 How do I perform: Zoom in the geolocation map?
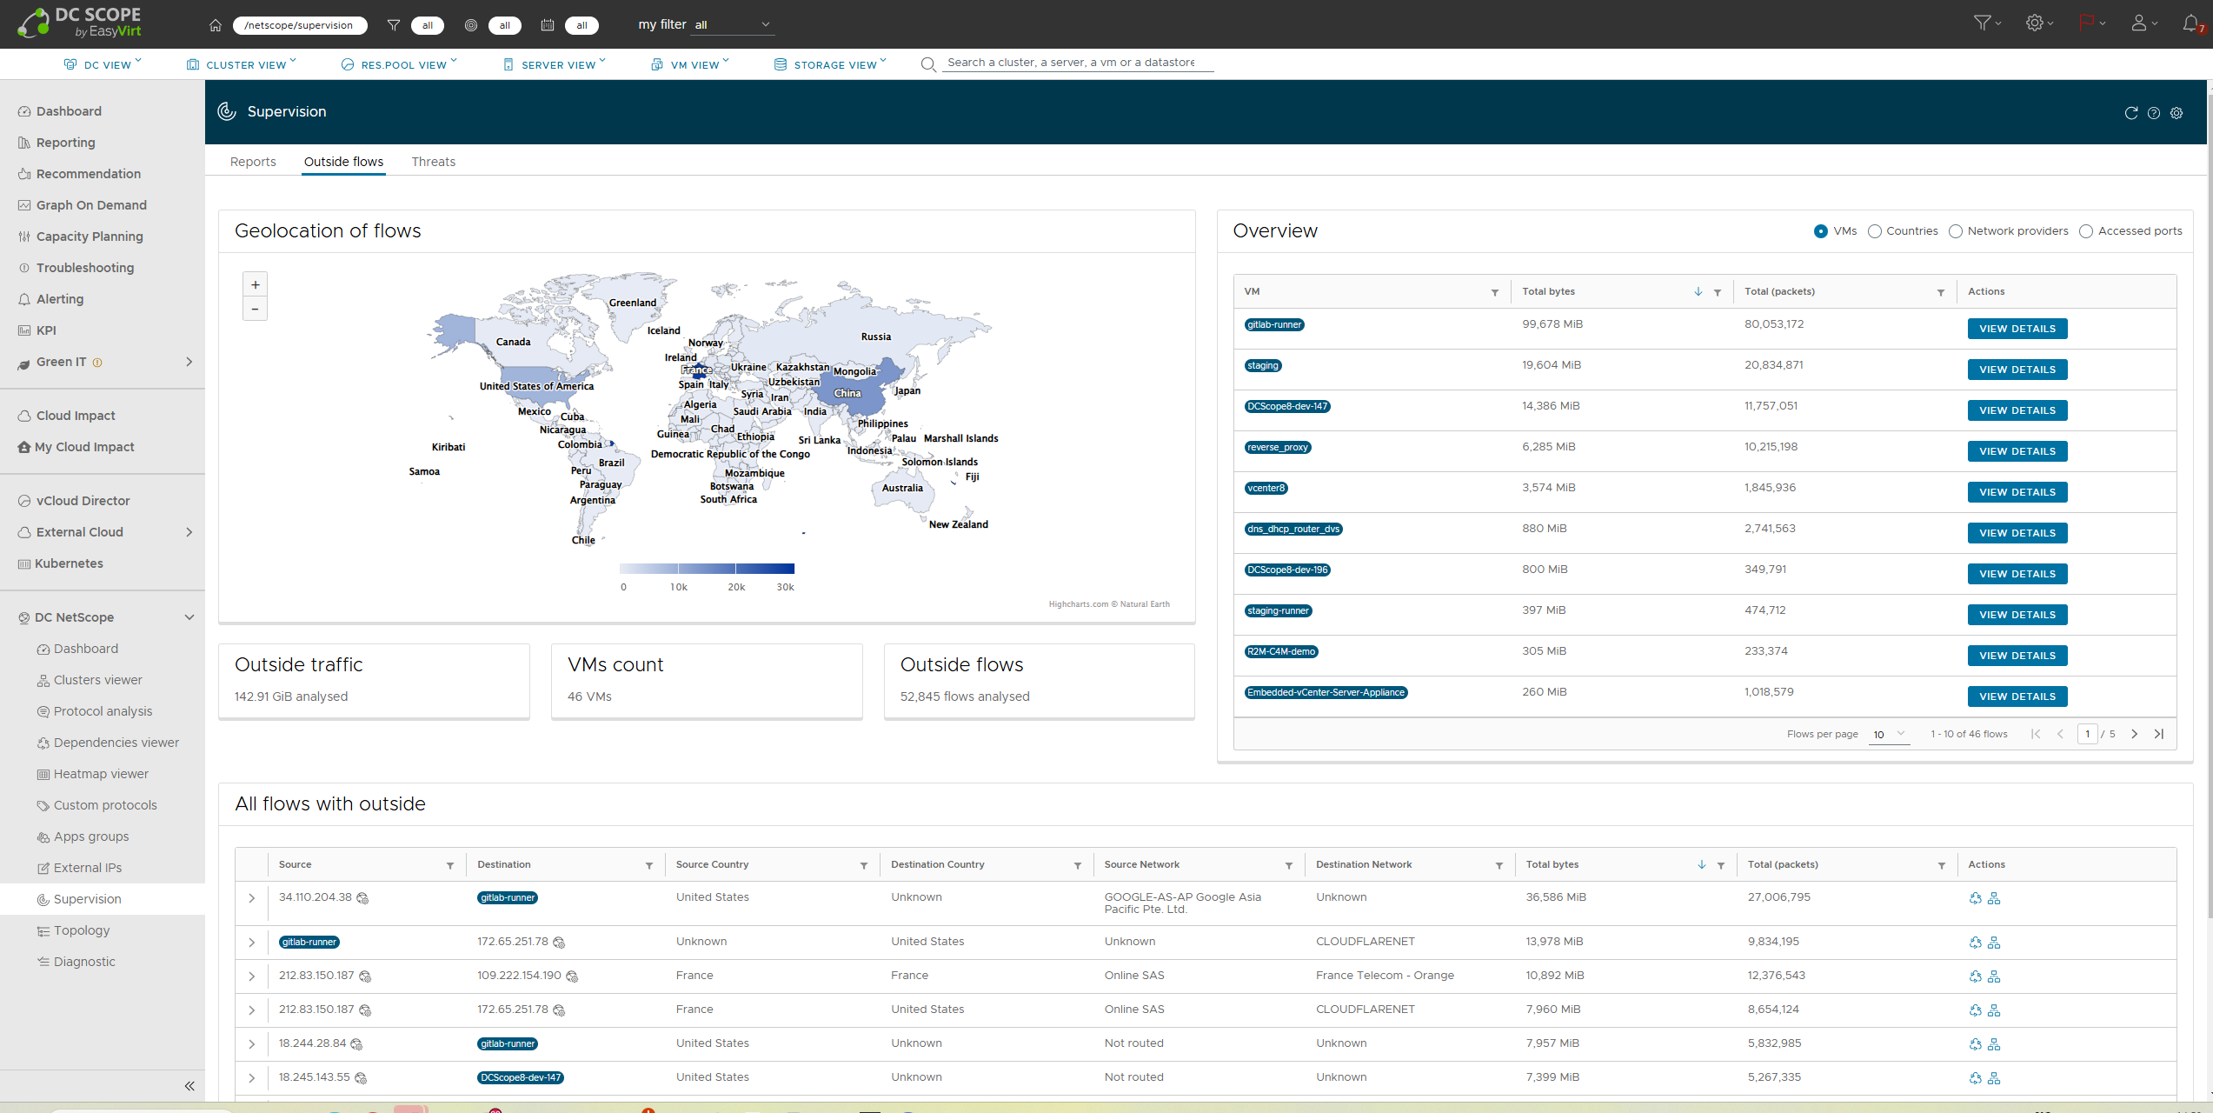pos(255,284)
